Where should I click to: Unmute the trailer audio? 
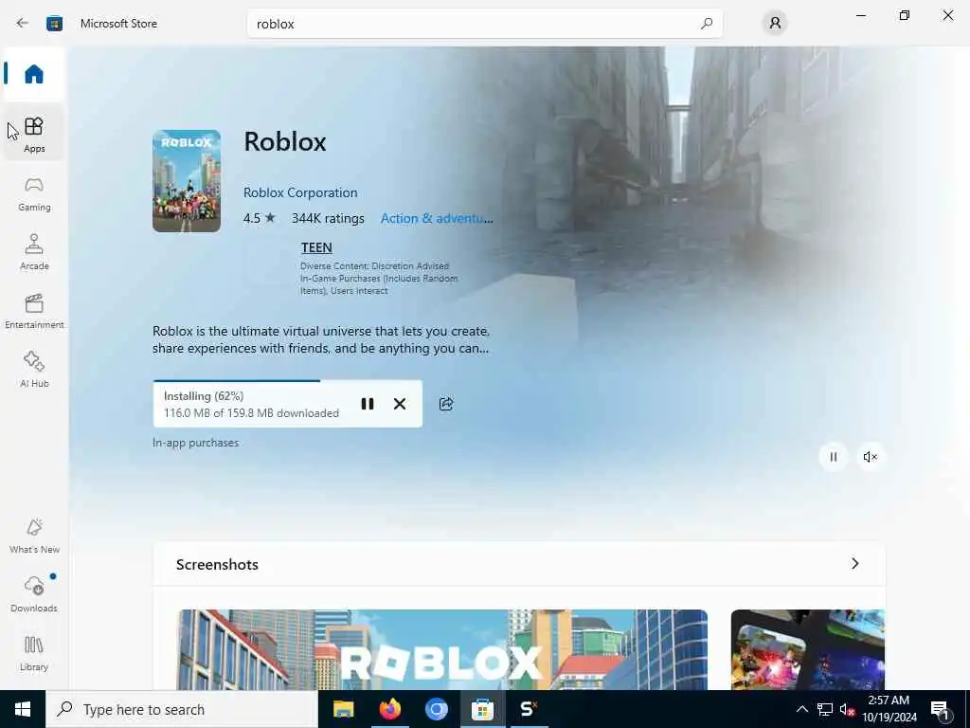pos(870,457)
